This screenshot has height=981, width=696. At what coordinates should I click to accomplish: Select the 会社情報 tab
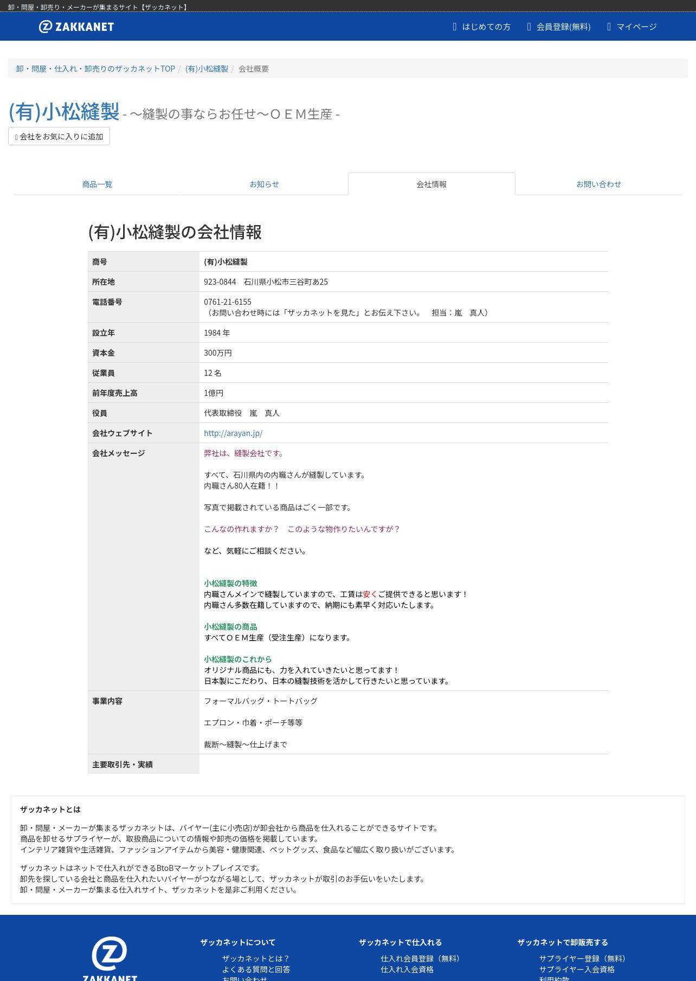(431, 184)
